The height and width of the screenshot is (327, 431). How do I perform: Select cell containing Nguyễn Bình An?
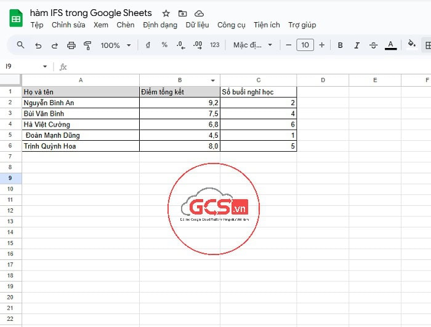point(81,103)
